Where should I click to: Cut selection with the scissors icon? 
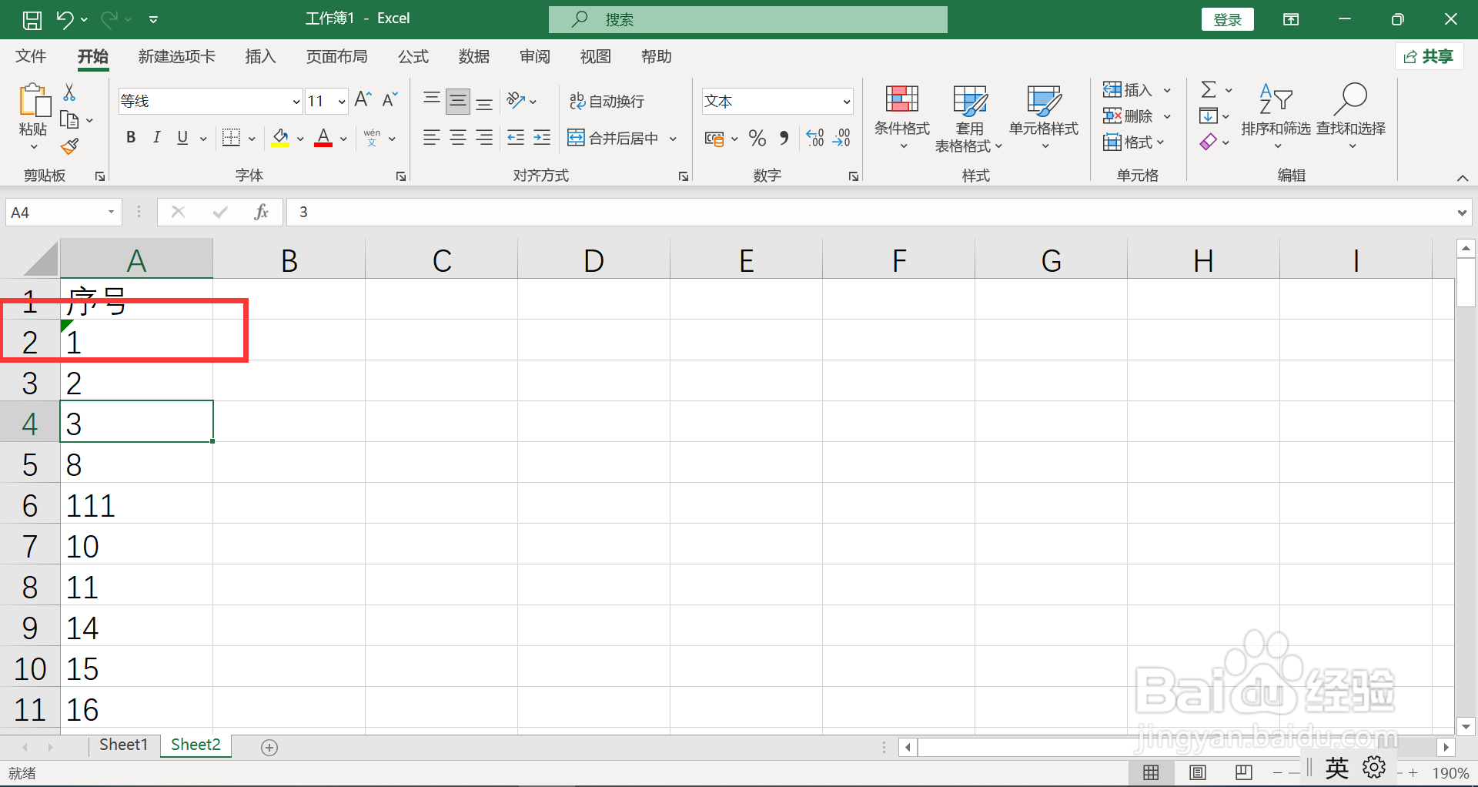tap(69, 92)
